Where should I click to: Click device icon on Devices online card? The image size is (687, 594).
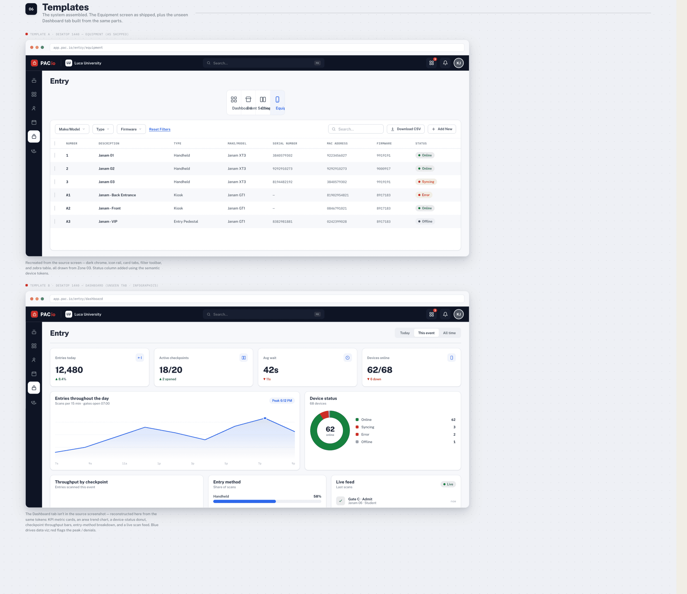coord(452,358)
